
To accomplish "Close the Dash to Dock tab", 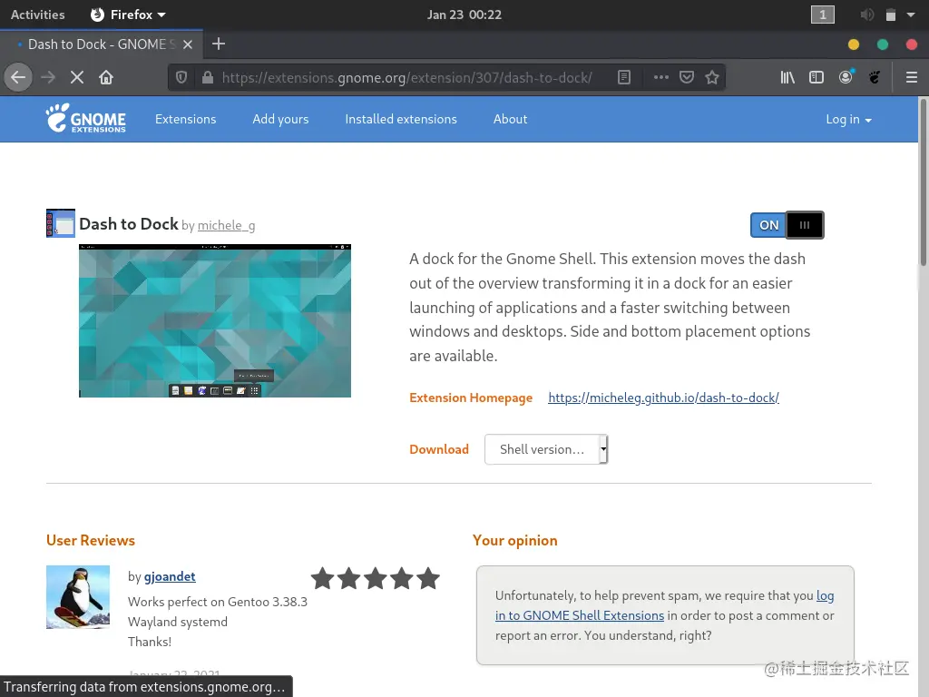I will [188, 44].
